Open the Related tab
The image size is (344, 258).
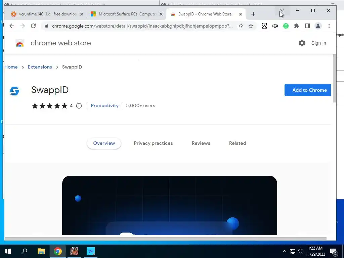click(x=238, y=143)
